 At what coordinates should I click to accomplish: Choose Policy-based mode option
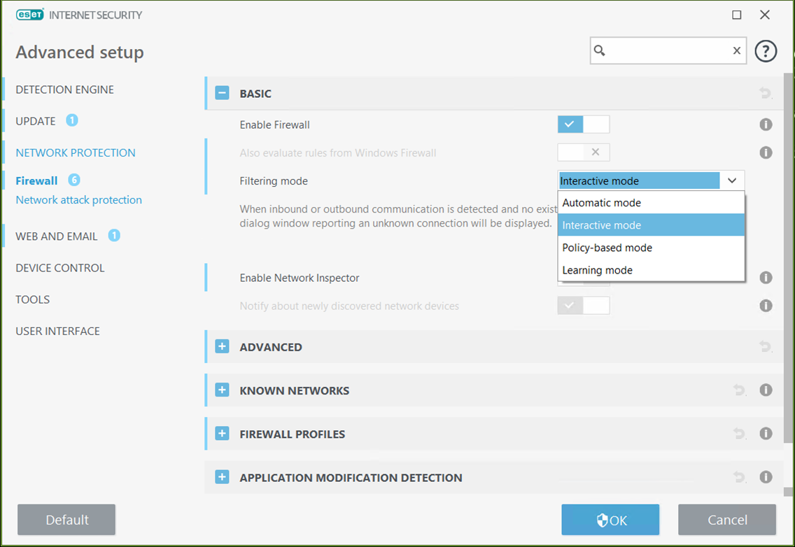click(651, 248)
